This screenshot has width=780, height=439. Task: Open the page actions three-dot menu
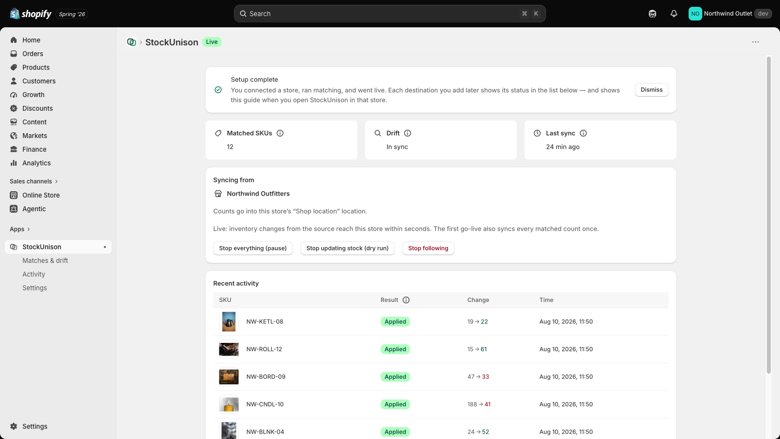(756, 42)
